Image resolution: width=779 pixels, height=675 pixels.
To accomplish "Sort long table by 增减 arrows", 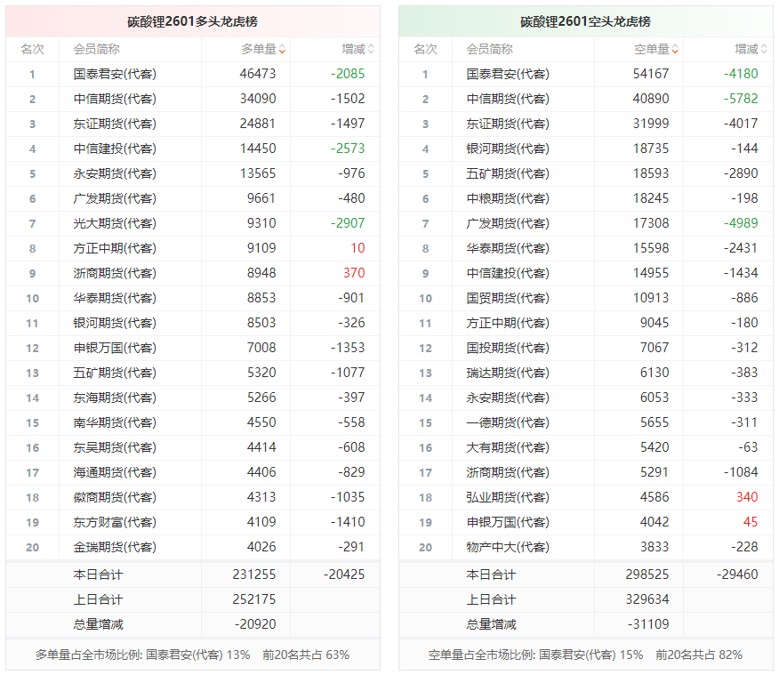I will point(371,49).
